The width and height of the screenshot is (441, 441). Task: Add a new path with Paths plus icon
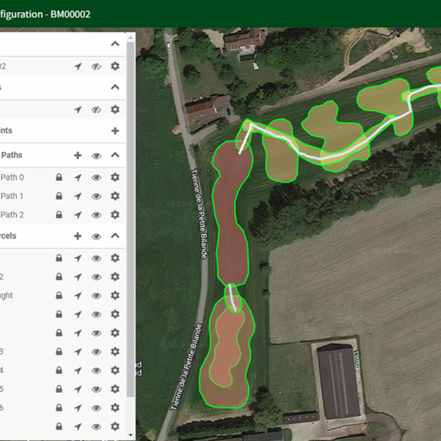pos(78,156)
